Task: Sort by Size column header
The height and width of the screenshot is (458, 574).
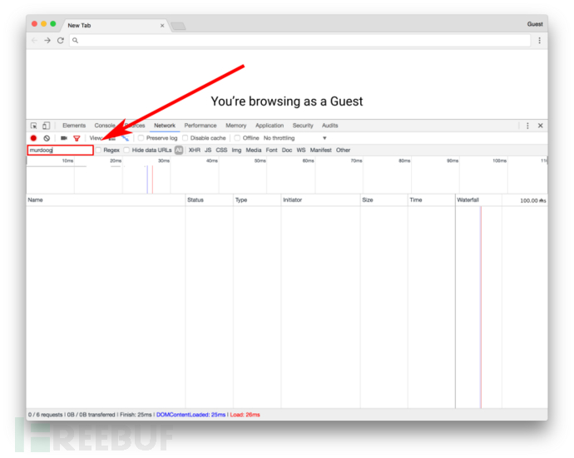Action: pos(384,200)
